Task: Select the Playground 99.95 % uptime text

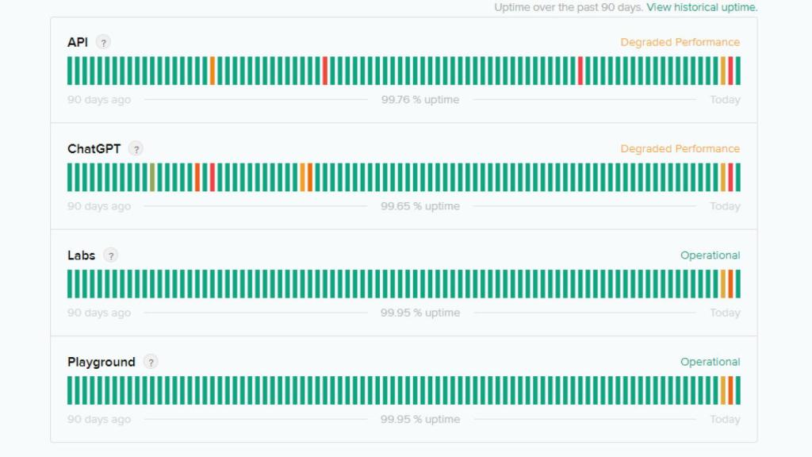Action: pos(420,419)
